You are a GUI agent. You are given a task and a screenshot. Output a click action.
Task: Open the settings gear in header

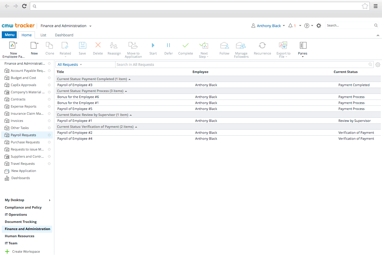(319, 26)
